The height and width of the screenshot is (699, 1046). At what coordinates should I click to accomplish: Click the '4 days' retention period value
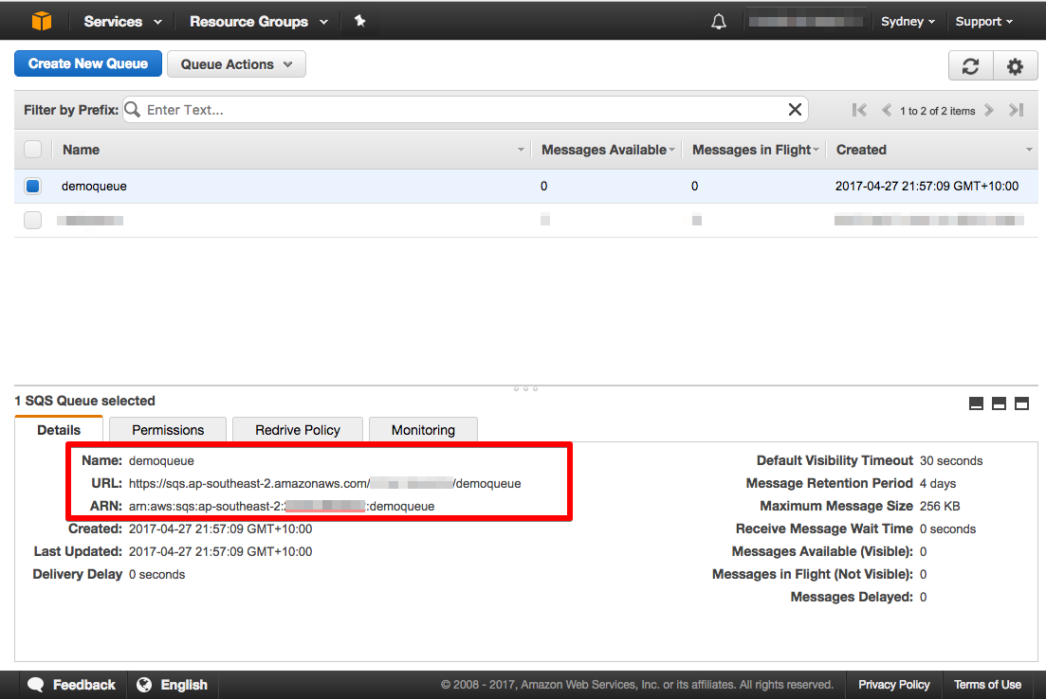937,483
